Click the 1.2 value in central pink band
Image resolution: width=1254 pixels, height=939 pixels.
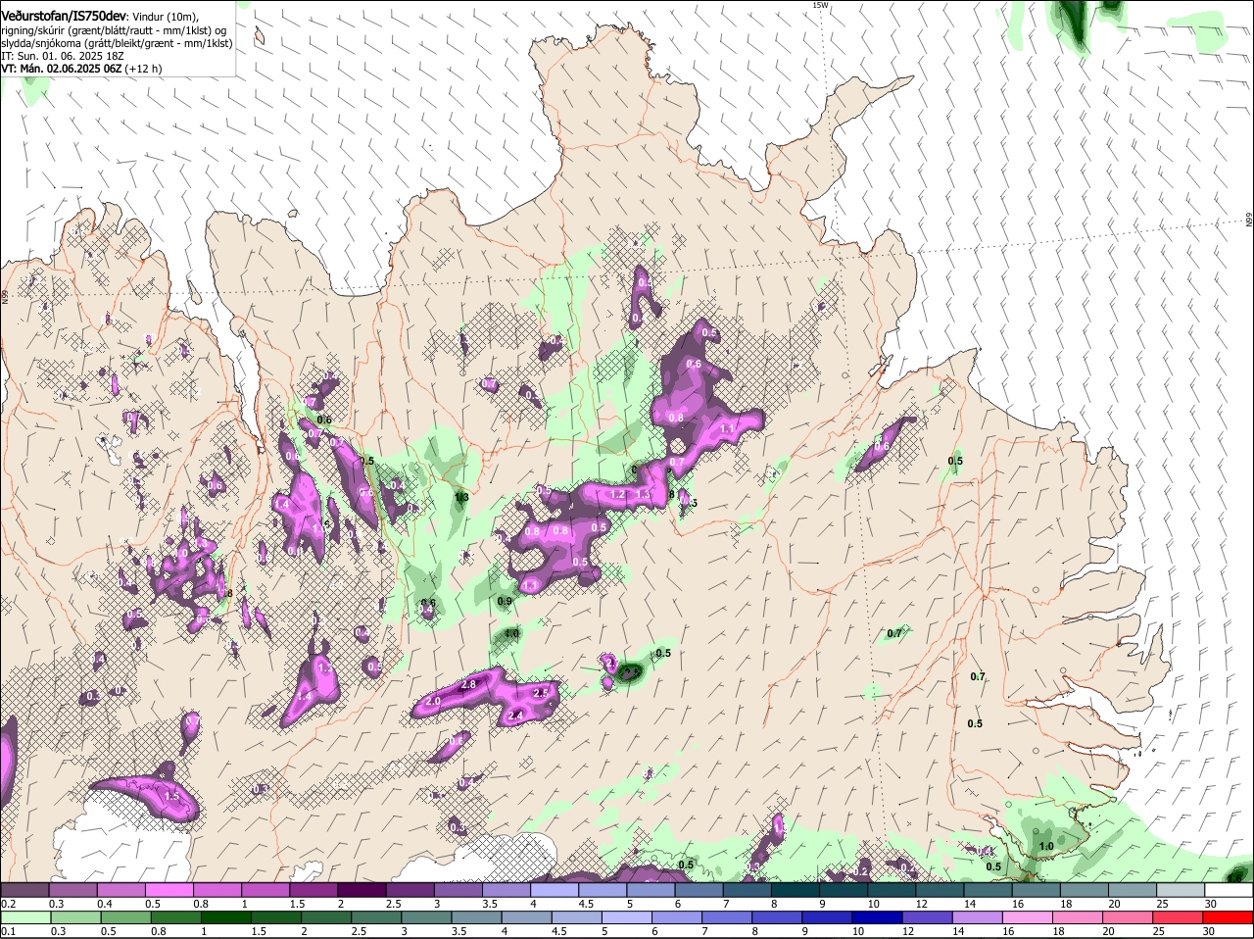pos(617,494)
